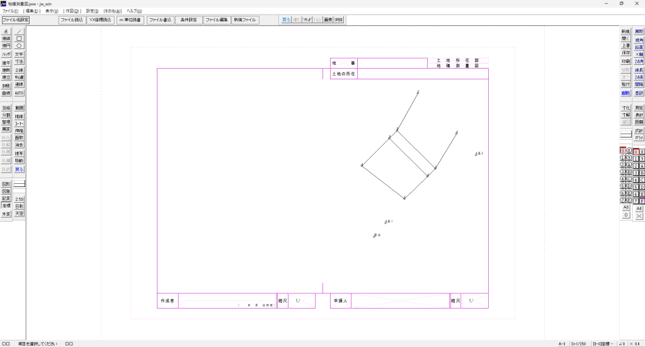
Task: Click the 印刷 print tool
Action: 625,61
